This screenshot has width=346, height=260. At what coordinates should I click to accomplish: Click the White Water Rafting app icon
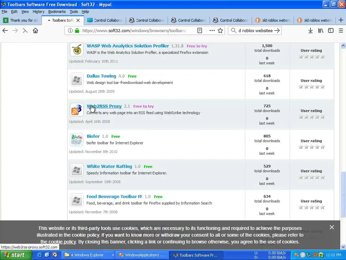[77, 170]
